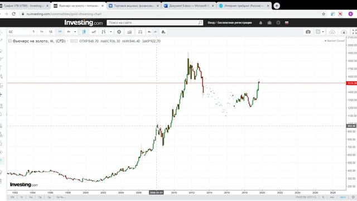Open a new browser tab
357x201 pixels.
tap(277, 6)
